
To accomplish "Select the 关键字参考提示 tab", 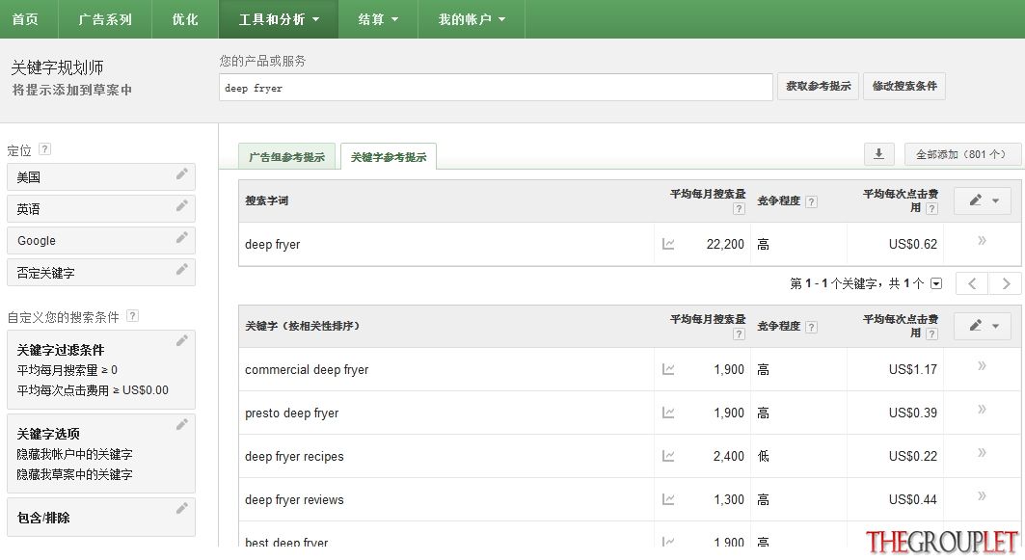I will click(389, 157).
